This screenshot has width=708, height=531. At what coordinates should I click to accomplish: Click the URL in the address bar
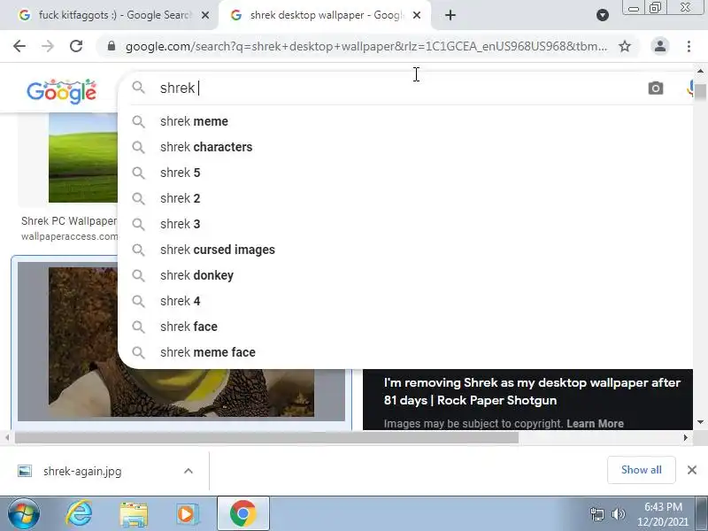point(366,46)
